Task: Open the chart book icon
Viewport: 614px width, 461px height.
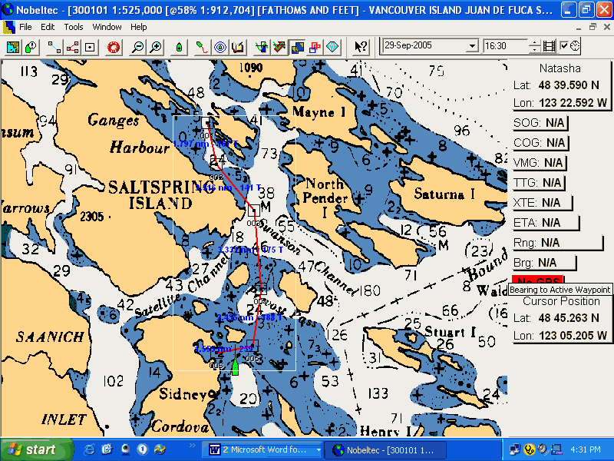Action: 238,47
